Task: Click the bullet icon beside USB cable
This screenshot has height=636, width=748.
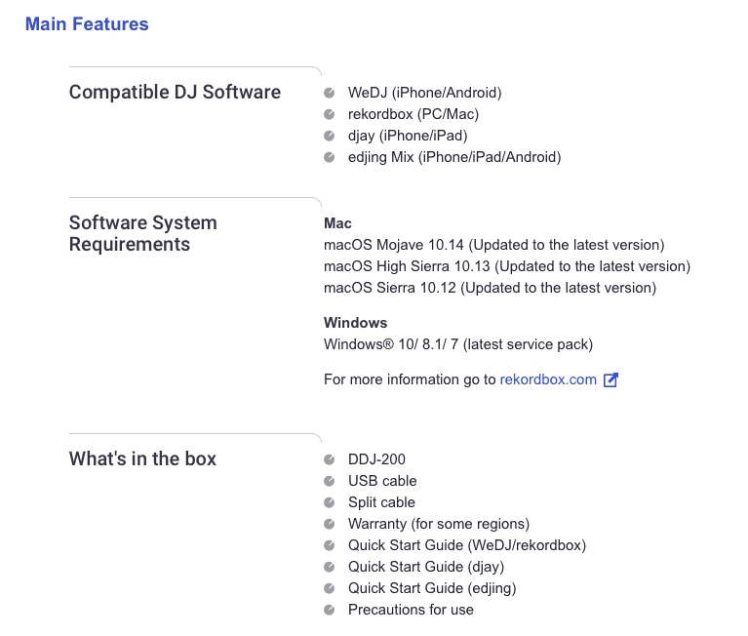Action: click(x=330, y=482)
